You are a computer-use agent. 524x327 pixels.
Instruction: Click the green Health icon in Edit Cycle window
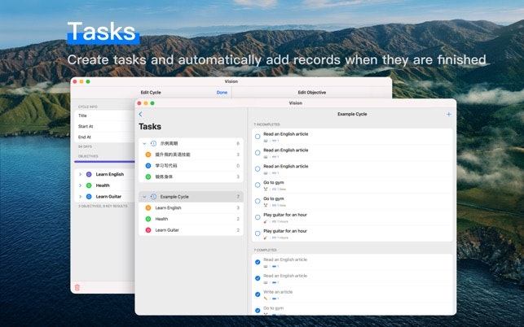pyautogui.click(x=89, y=185)
